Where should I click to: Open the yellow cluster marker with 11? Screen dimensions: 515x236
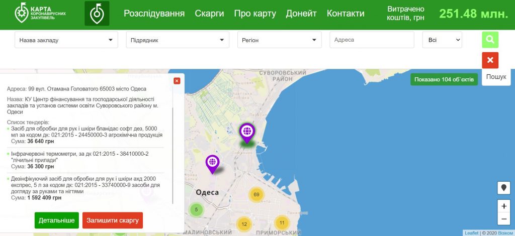(x=282, y=222)
